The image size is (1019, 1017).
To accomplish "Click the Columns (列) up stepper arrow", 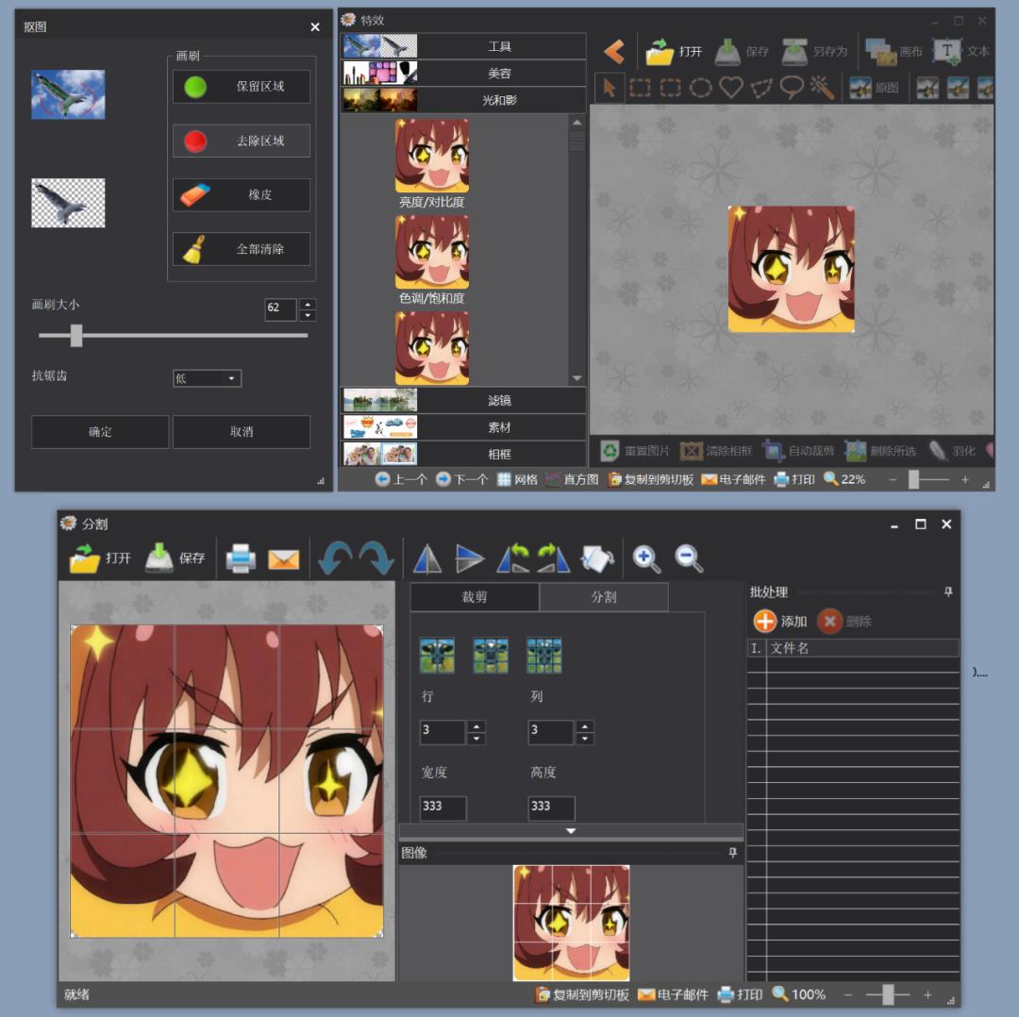I will coord(585,726).
